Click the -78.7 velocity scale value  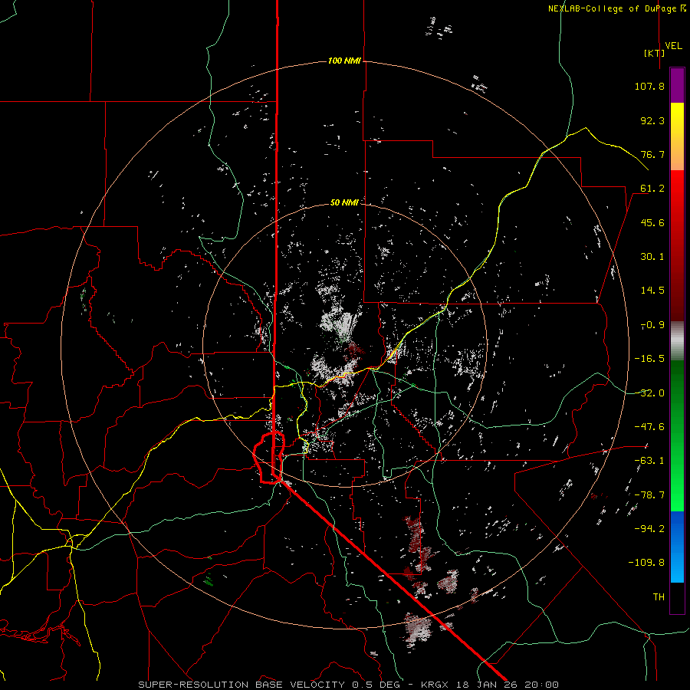(649, 495)
